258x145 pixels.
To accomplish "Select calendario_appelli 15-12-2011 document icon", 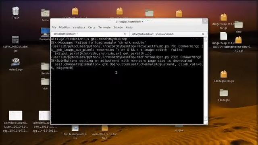I will click(16, 116).
